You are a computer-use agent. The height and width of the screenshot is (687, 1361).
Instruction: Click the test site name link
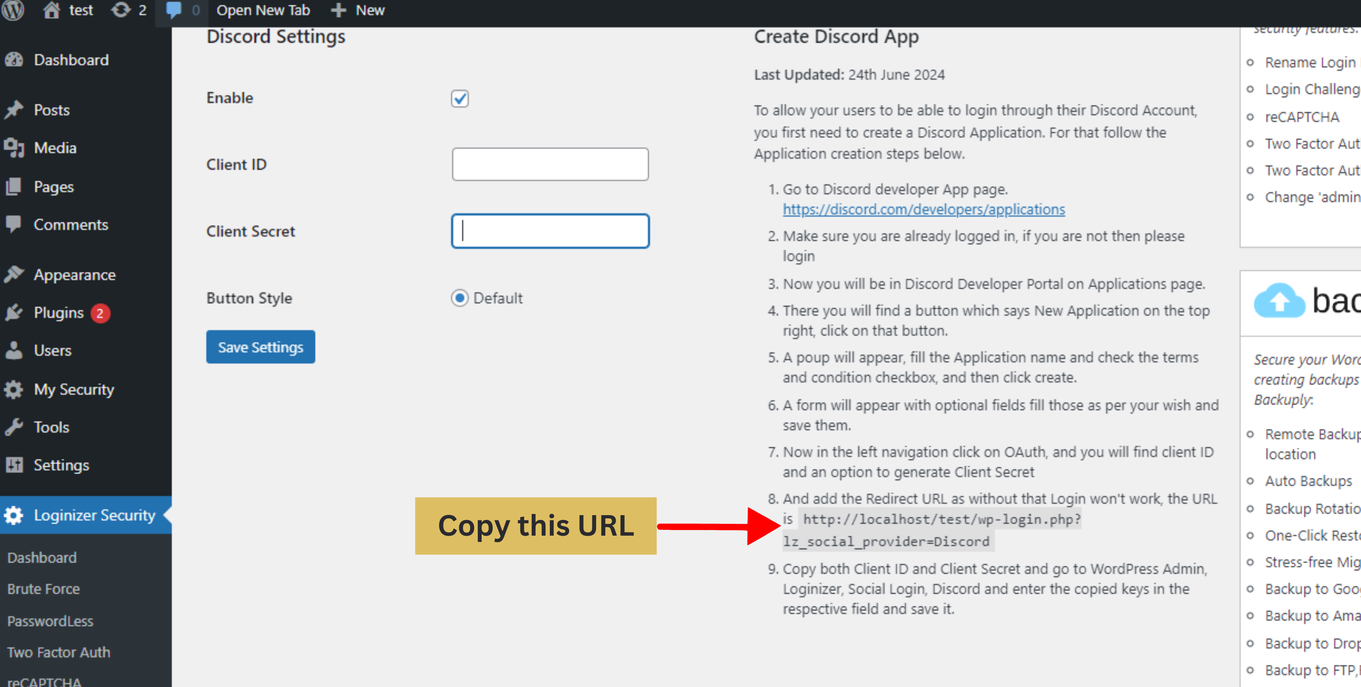(x=81, y=10)
